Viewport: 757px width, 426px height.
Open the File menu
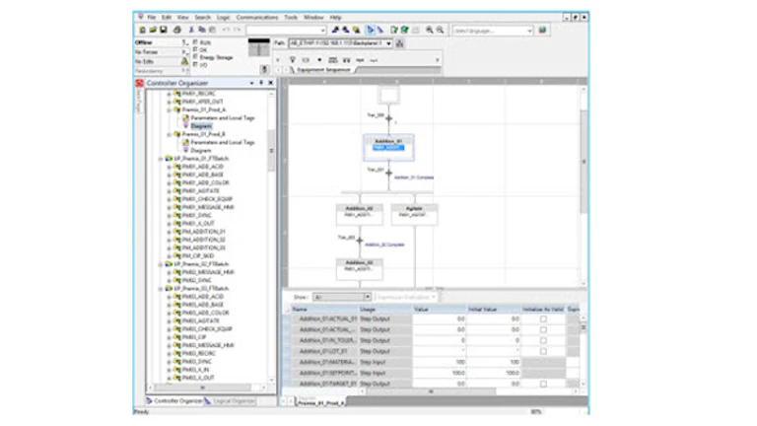tap(152, 17)
